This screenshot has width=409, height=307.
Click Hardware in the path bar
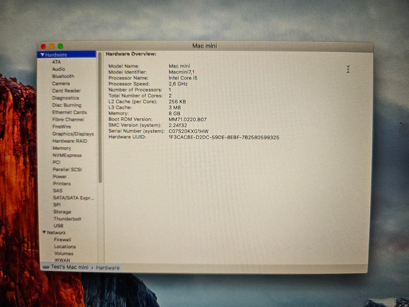click(108, 267)
